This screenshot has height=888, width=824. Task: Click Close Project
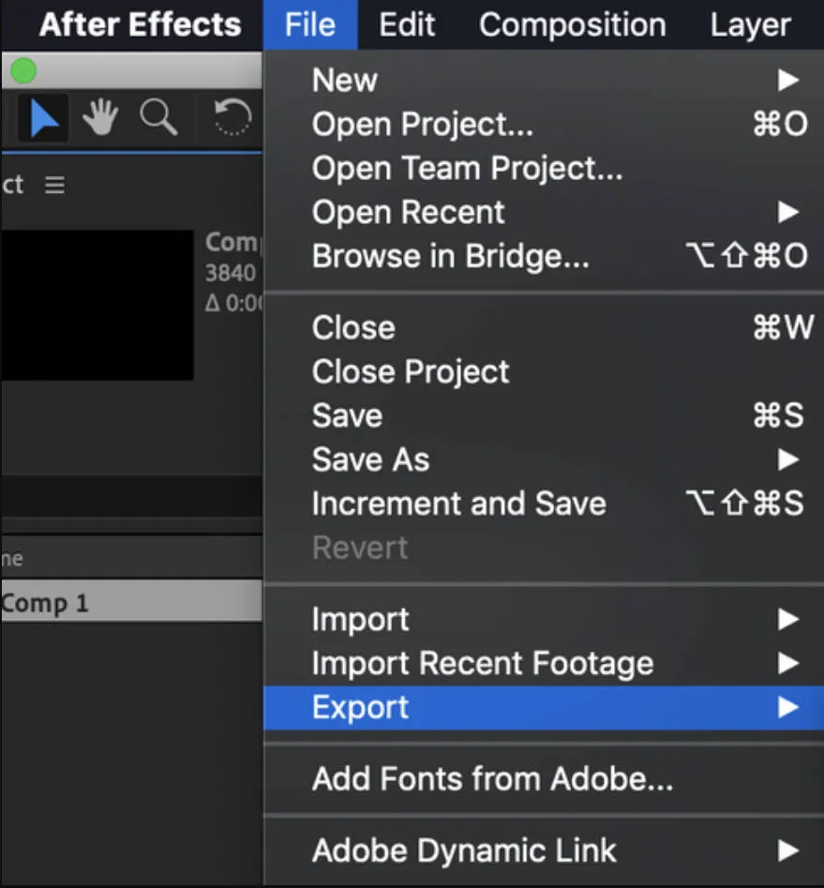point(410,371)
